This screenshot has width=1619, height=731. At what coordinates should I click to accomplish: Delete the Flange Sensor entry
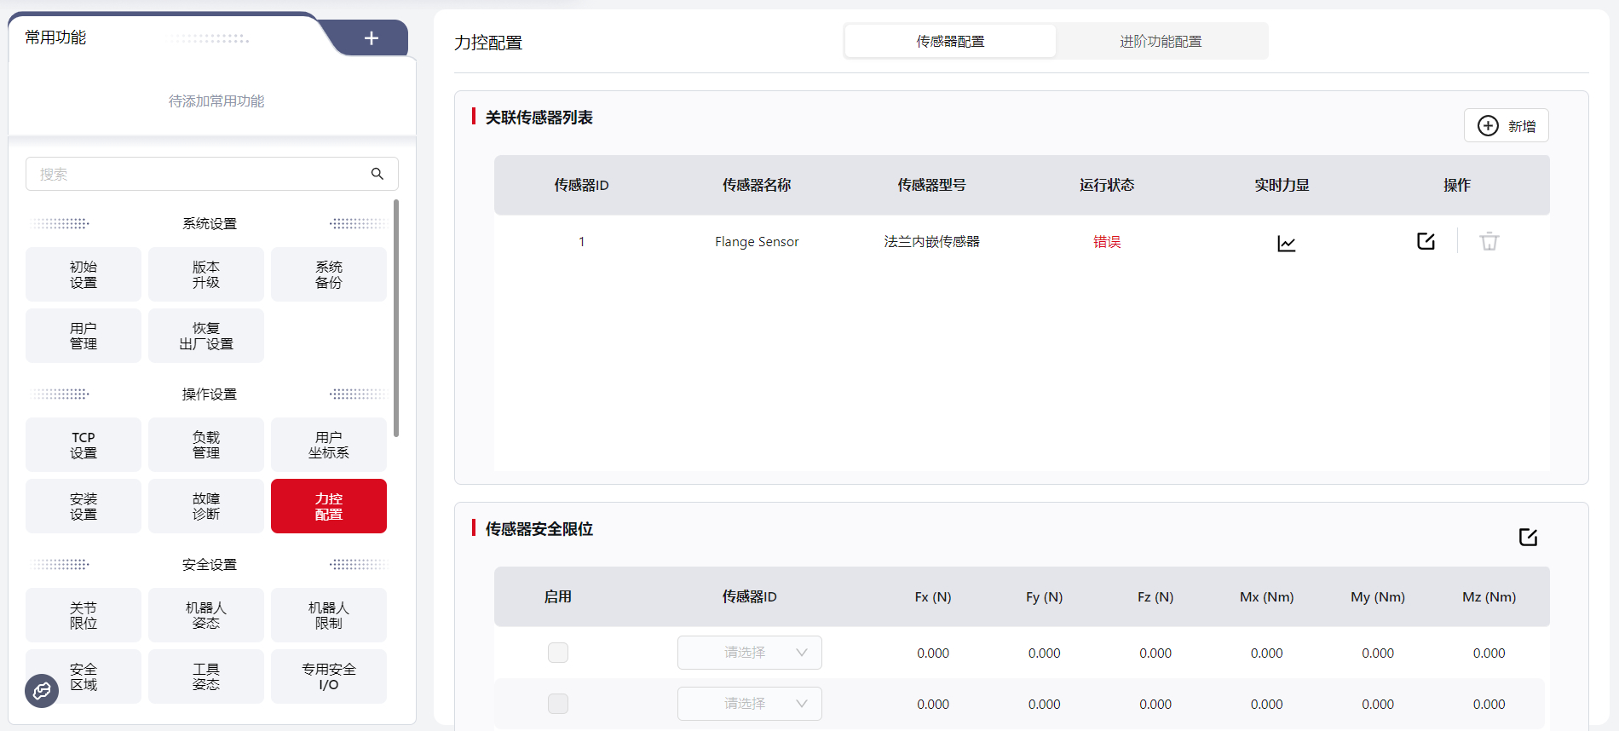coord(1489,242)
